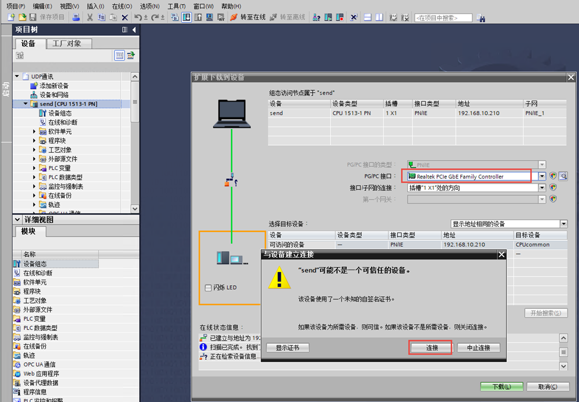Viewport: 579px width, 402px height.
Task: Click the 连接 button
Action: 431,348
